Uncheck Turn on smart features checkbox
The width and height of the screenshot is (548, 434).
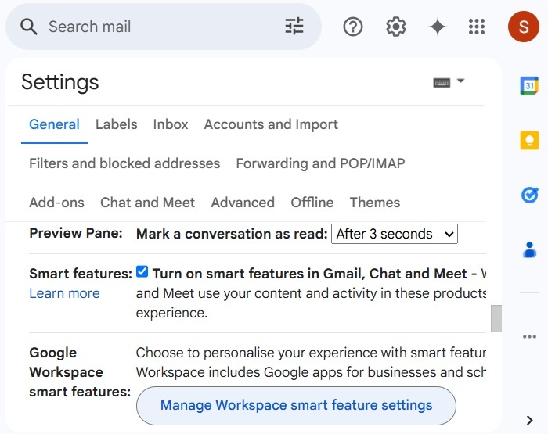pos(142,271)
